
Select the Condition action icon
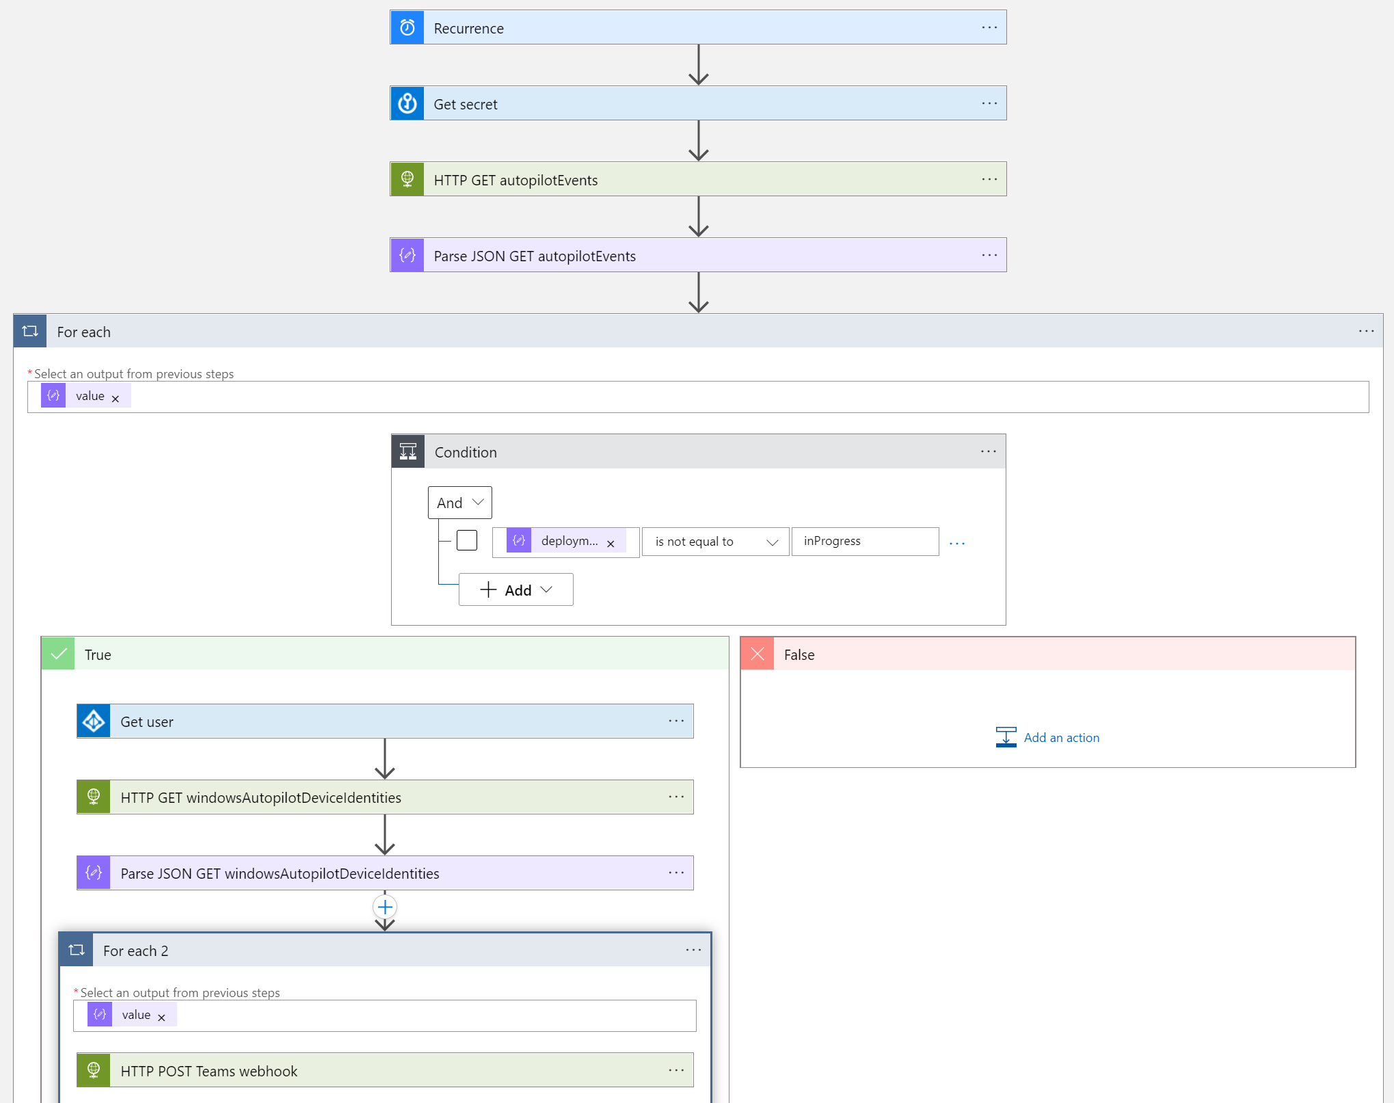[407, 451]
